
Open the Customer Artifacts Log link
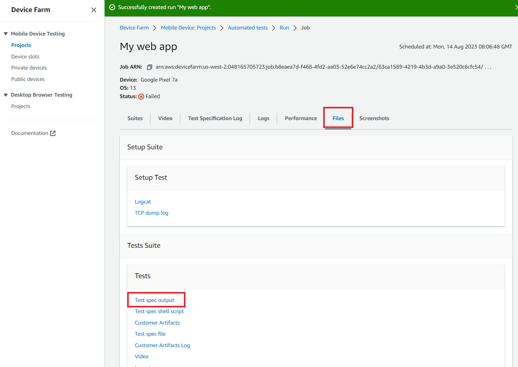[162, 345]
